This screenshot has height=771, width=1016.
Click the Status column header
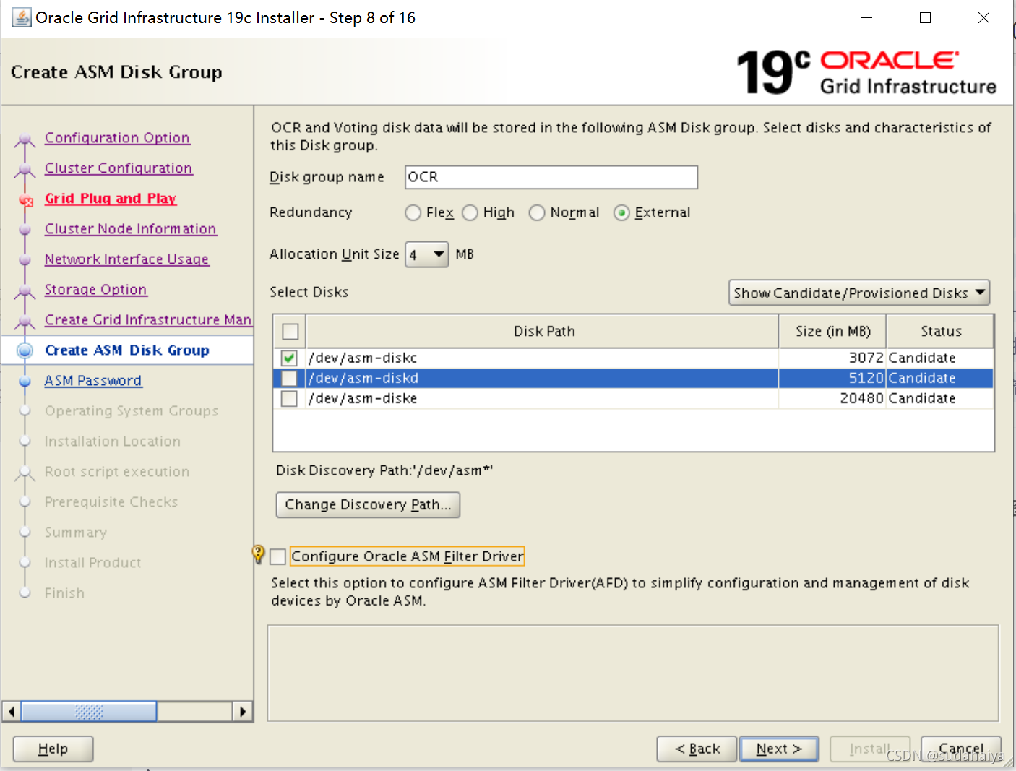[940, 331]
